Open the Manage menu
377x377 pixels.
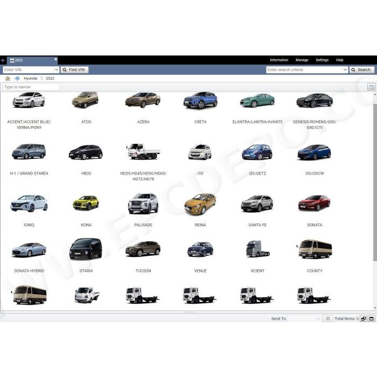pos(302,60)
